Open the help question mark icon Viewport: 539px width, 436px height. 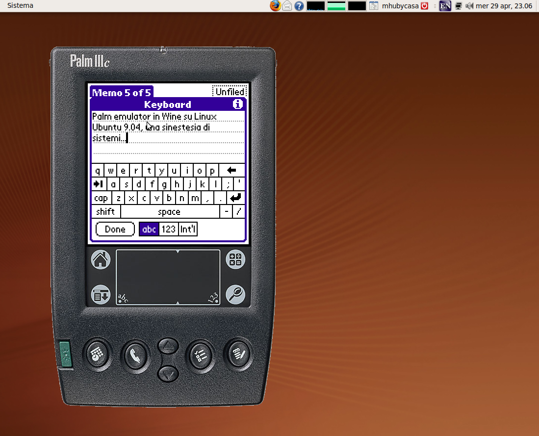click(299, 6)
